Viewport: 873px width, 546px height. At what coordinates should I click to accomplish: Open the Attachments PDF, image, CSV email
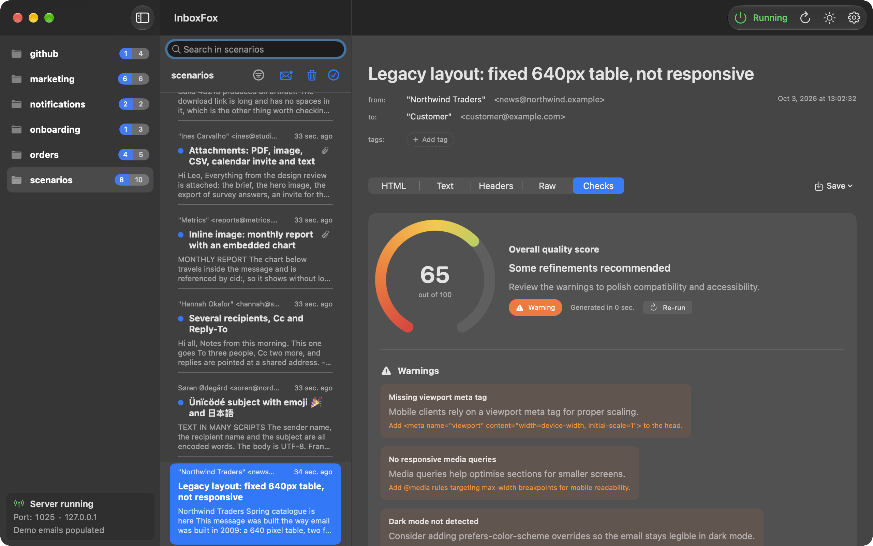coord(255,165)
